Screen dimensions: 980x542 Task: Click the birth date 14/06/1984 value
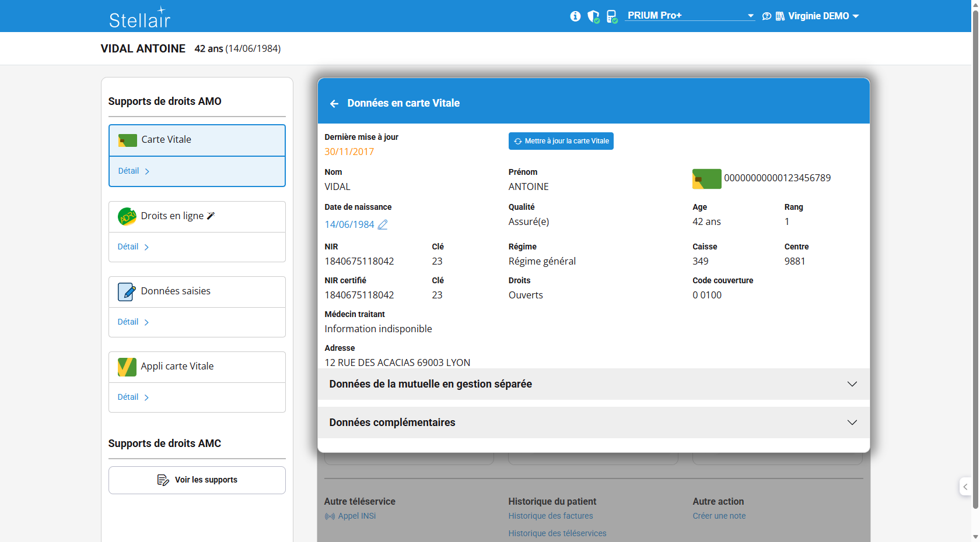(349, 224)
